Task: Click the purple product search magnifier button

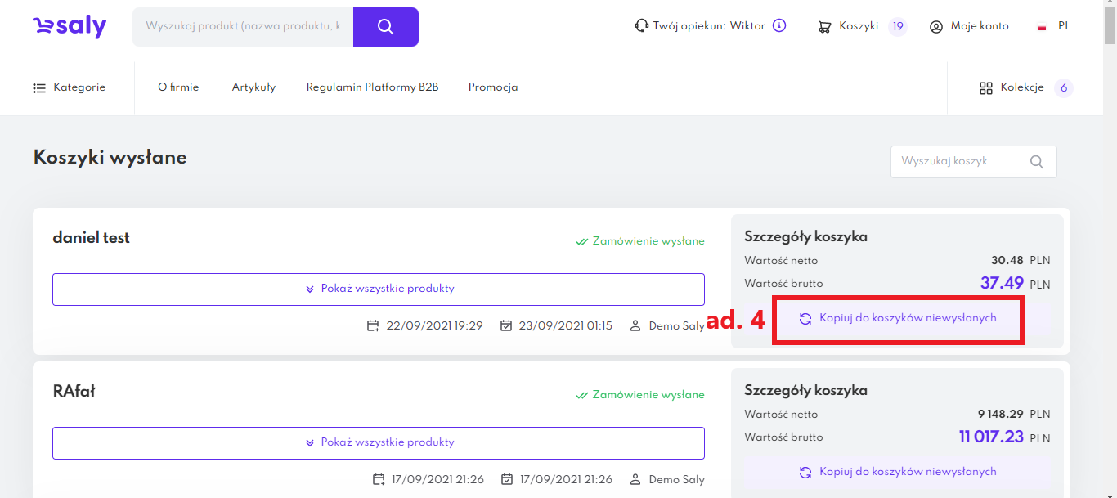Action: click(x=386, y=27)
